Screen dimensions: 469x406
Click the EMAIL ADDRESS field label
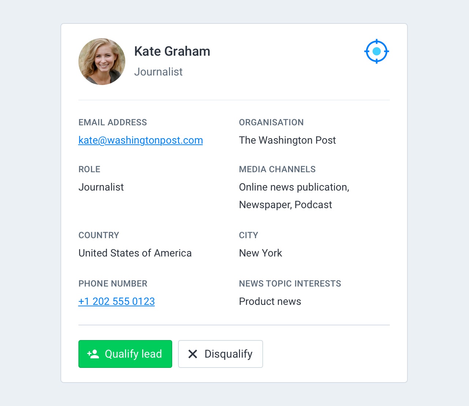112,122
